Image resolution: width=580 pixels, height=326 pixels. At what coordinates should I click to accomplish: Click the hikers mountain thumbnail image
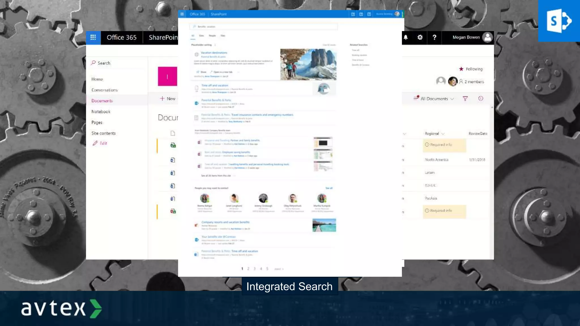click(308, 64)
